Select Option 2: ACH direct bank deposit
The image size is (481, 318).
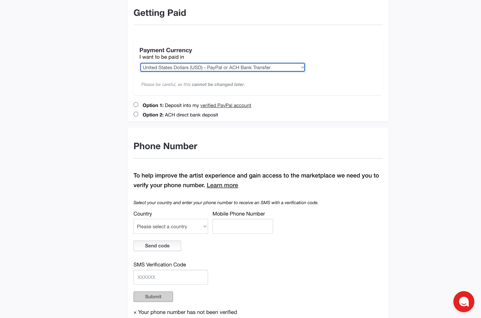pyautogui.click(x=136, y=114)
